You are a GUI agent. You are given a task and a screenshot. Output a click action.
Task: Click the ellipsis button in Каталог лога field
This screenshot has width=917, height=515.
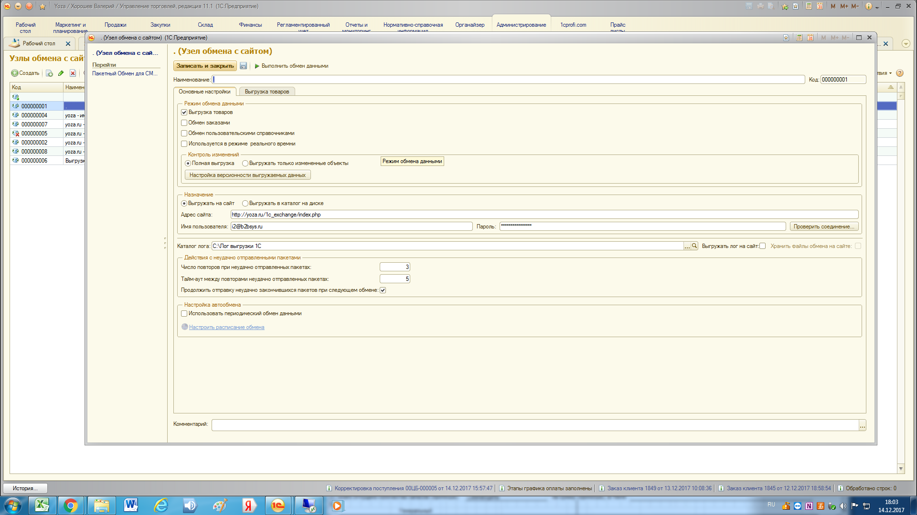coord(687,246)
